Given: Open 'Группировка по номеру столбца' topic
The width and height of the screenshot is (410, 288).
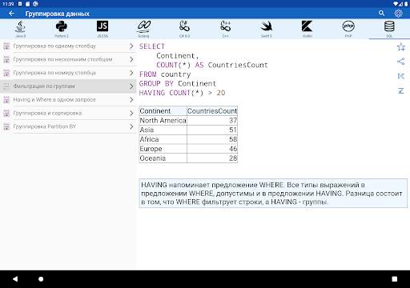Looking at the screenshot, I should (68, 73).
